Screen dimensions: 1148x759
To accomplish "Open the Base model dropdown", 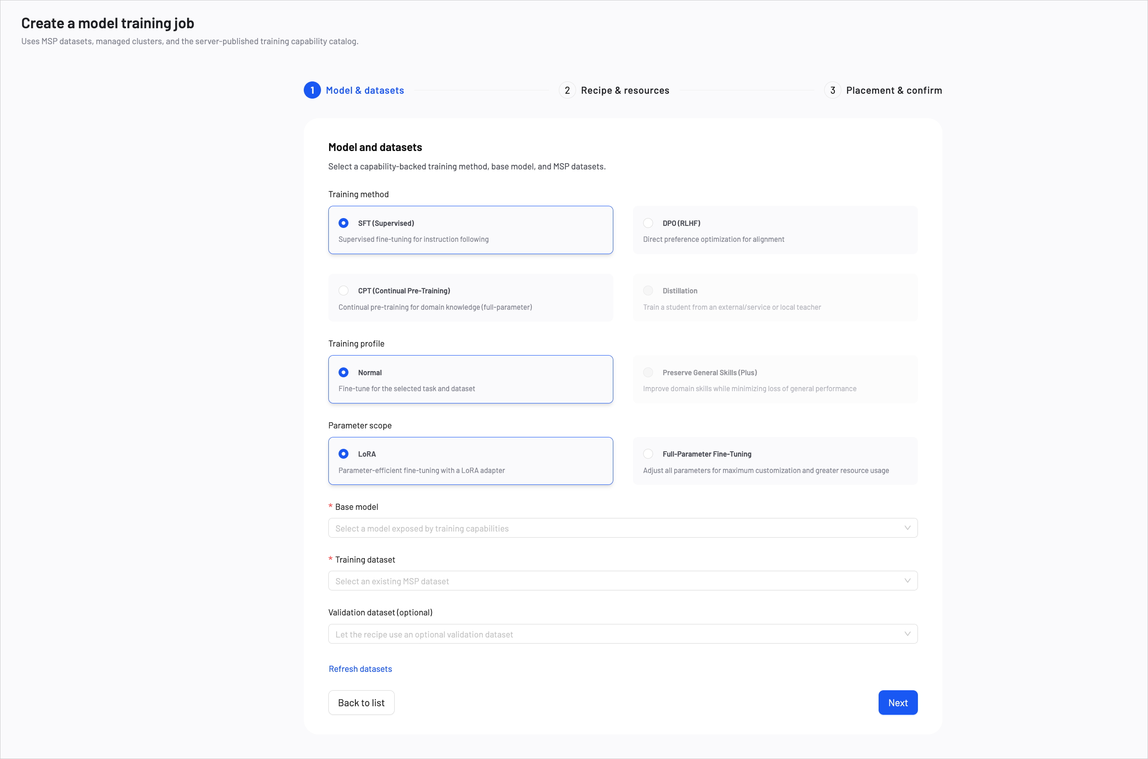I will point(623,528).
